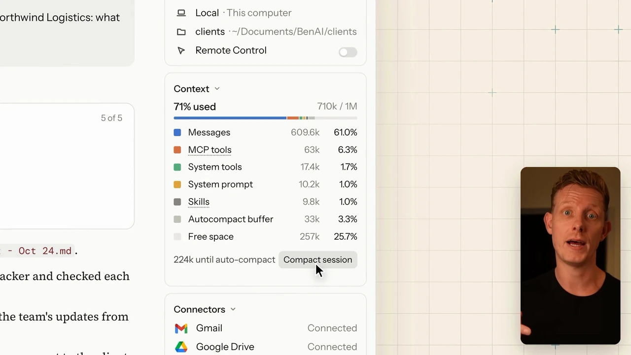Click the Gmail connector icon
The image size is (631, 355).
pyautogui.click(x=181, y=328)
